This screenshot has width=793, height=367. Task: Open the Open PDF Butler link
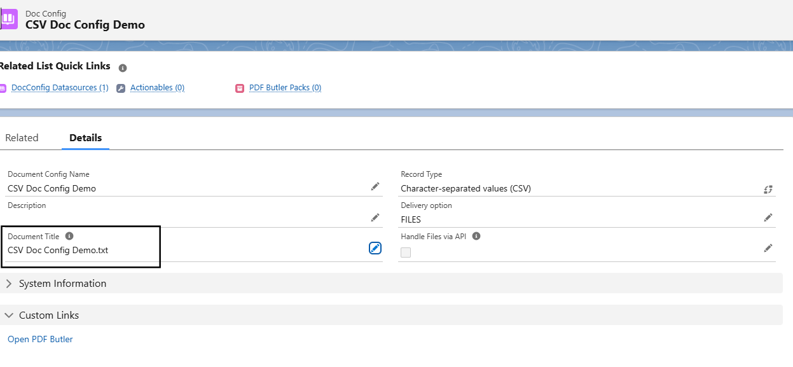pos(40,339)
